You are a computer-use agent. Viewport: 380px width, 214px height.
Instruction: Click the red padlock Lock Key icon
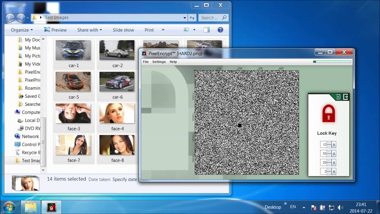click(329, 113)
